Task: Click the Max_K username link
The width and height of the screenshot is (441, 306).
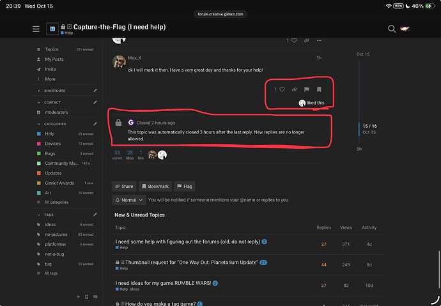Action: pyautogui.click(x=135, y=58)
